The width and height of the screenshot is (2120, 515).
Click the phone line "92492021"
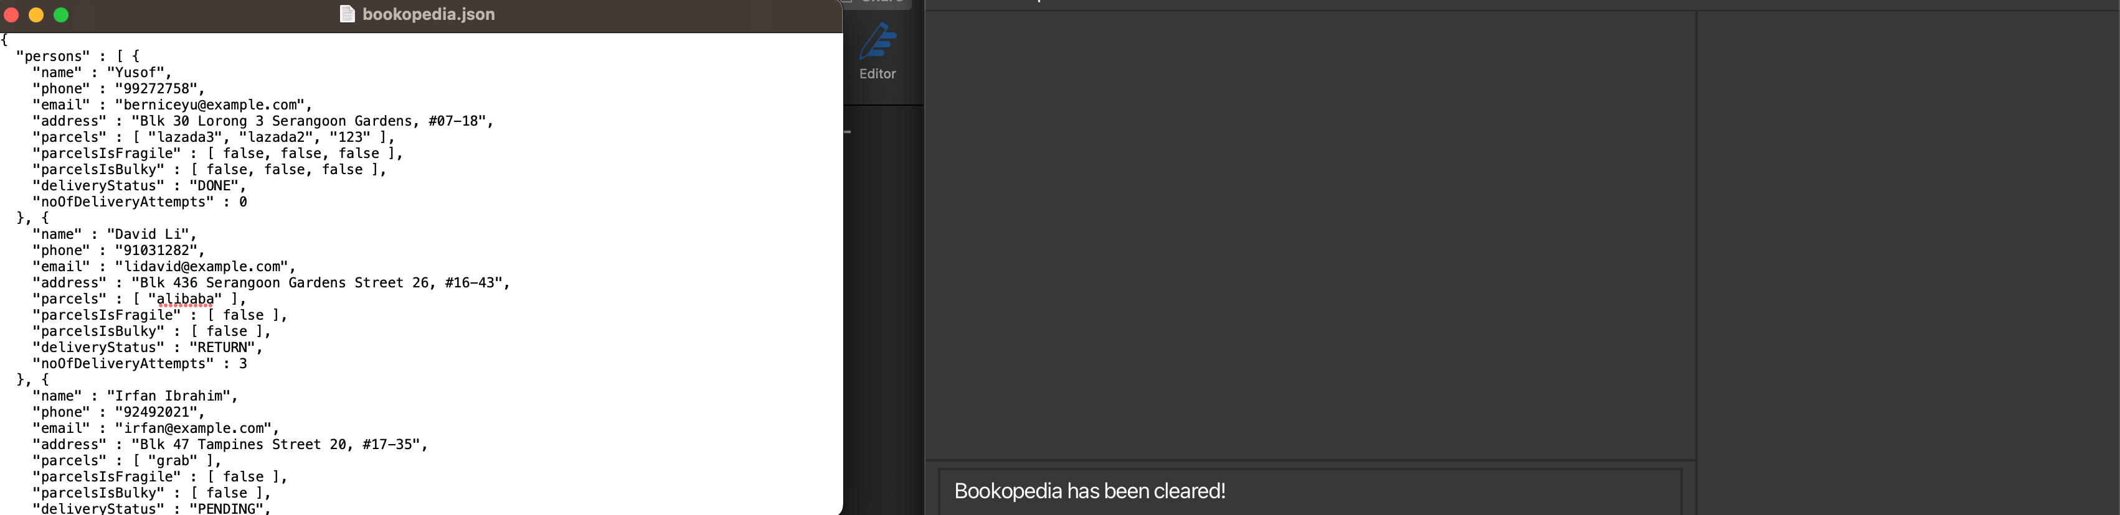click(x=118, y=412)
